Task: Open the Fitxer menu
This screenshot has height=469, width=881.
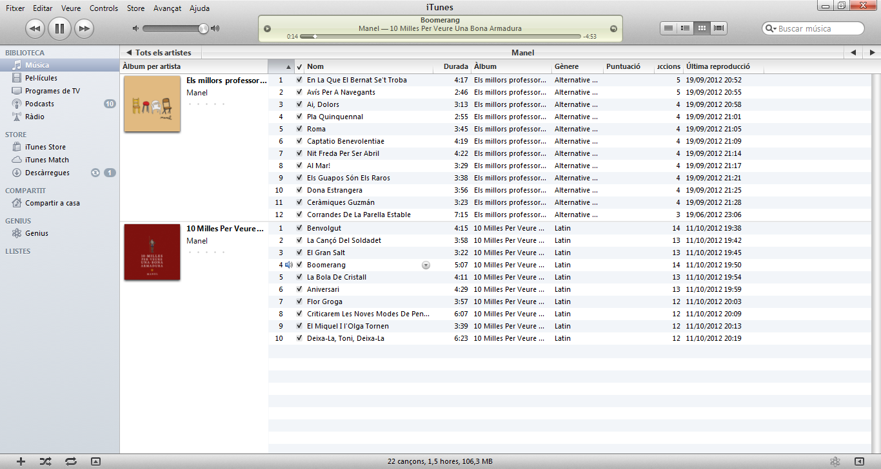Action: click(15, 8)
